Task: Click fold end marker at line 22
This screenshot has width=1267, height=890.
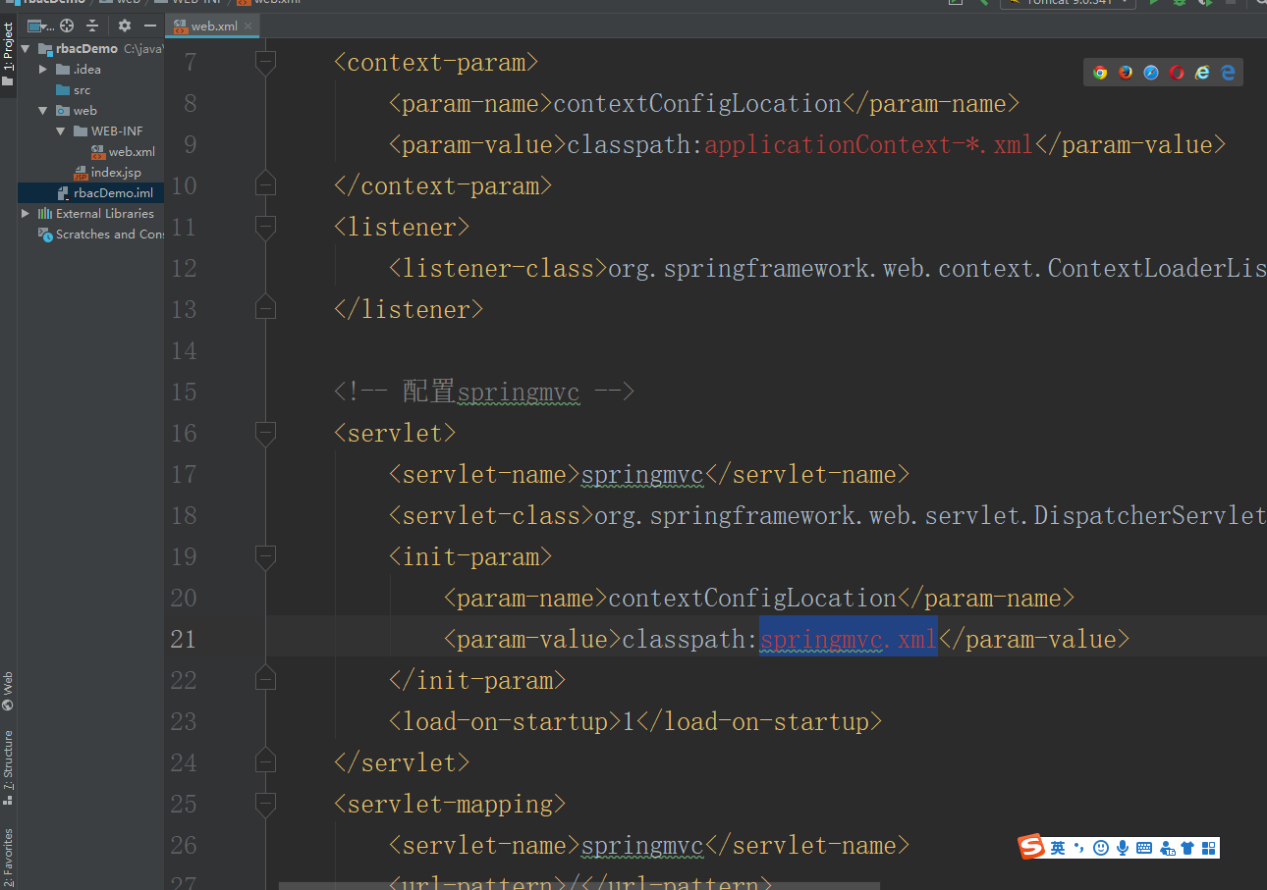Action: tap(265, 679)
